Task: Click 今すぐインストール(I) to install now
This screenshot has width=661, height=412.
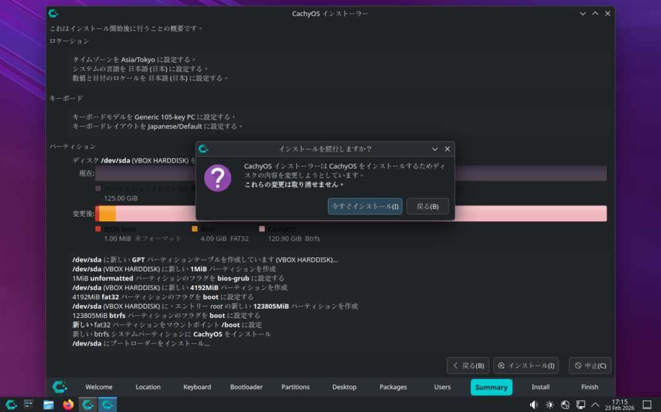Action: (x=365, y=206)
